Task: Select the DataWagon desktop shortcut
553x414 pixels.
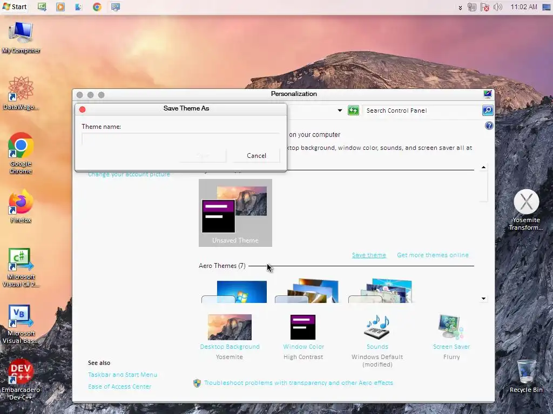Action: pos(21,93)
